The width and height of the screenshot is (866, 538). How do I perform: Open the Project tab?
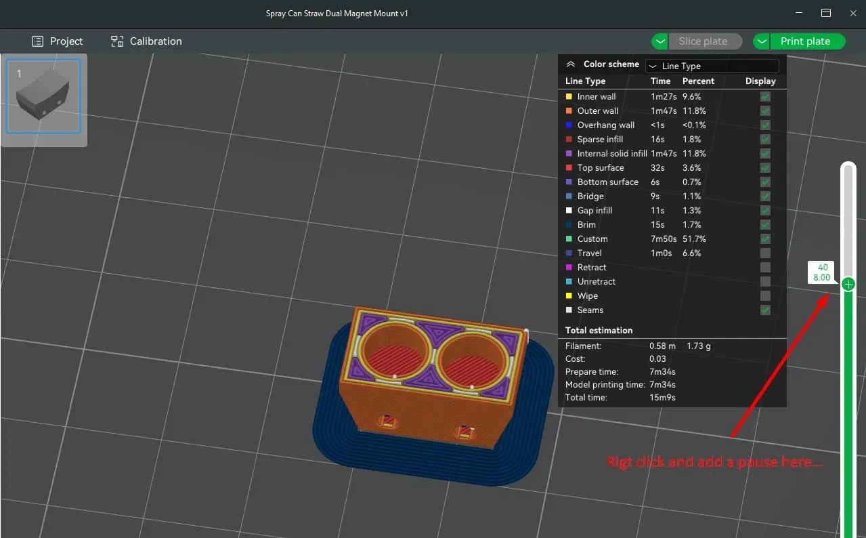coord(58,41)
